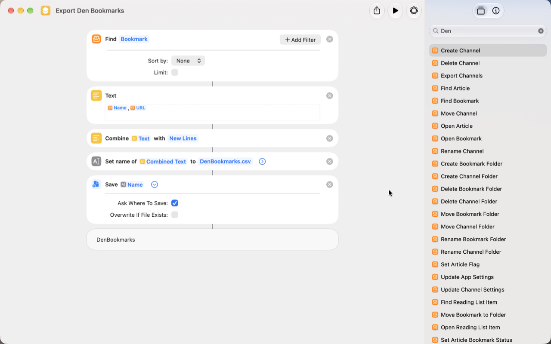Show the shortcut details info icon
The image size is (551, 344).
click(496, 11)
